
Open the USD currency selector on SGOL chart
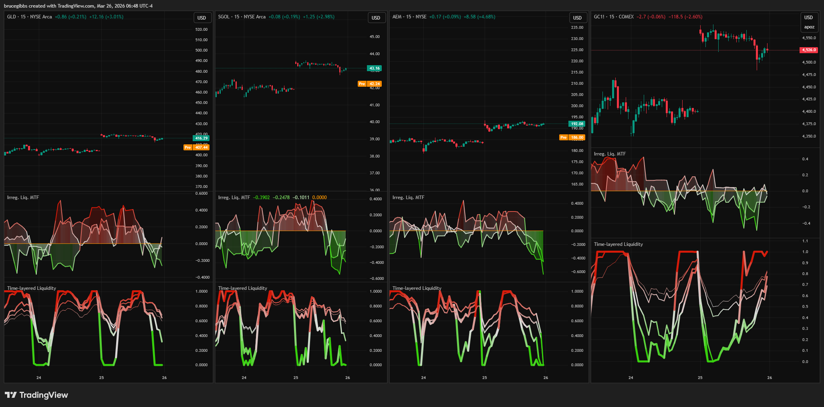pos(376,18)
